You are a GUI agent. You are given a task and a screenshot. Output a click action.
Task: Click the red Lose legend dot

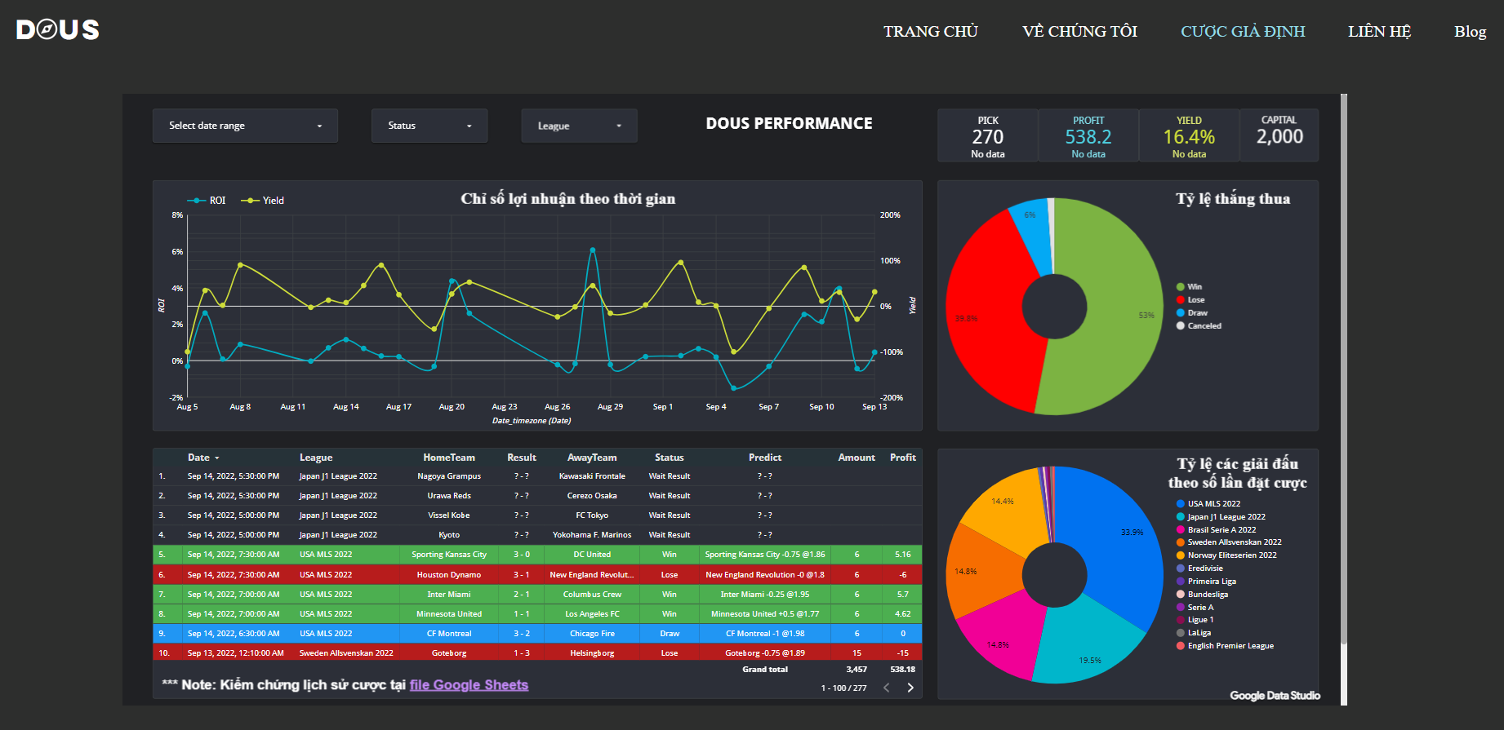pyautogui.click(x=1181, y=300)
